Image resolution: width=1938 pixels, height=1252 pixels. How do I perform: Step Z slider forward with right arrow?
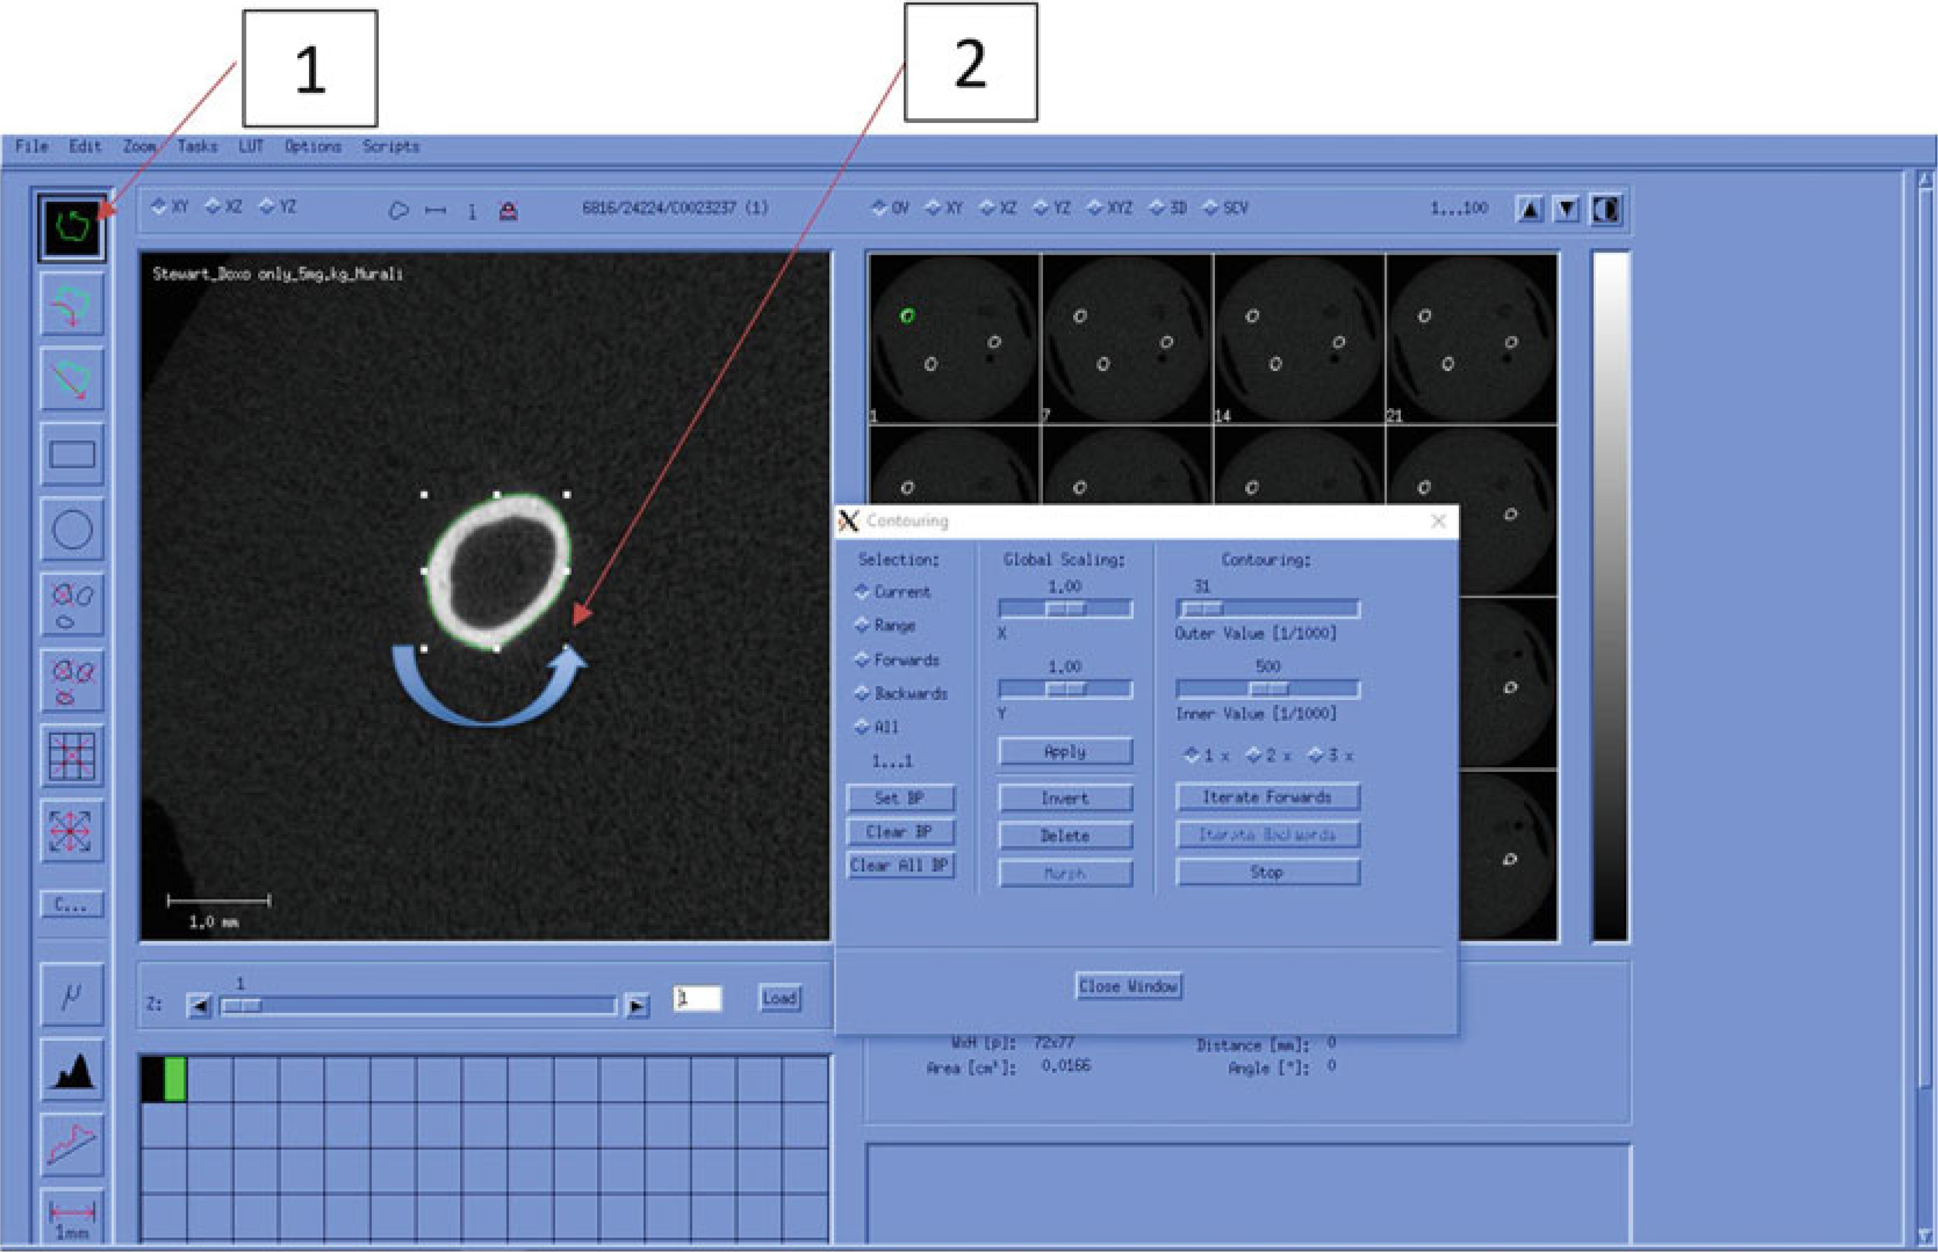tap(638, 1006)
